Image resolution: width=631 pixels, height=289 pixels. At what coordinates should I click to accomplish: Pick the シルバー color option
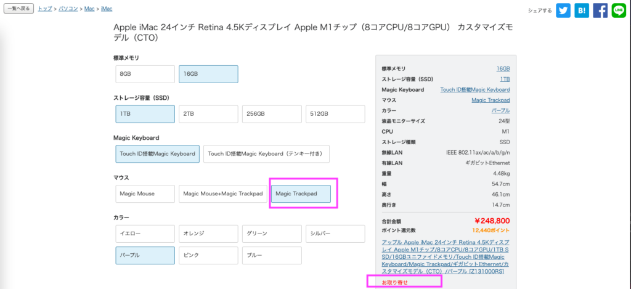point(335,234)
